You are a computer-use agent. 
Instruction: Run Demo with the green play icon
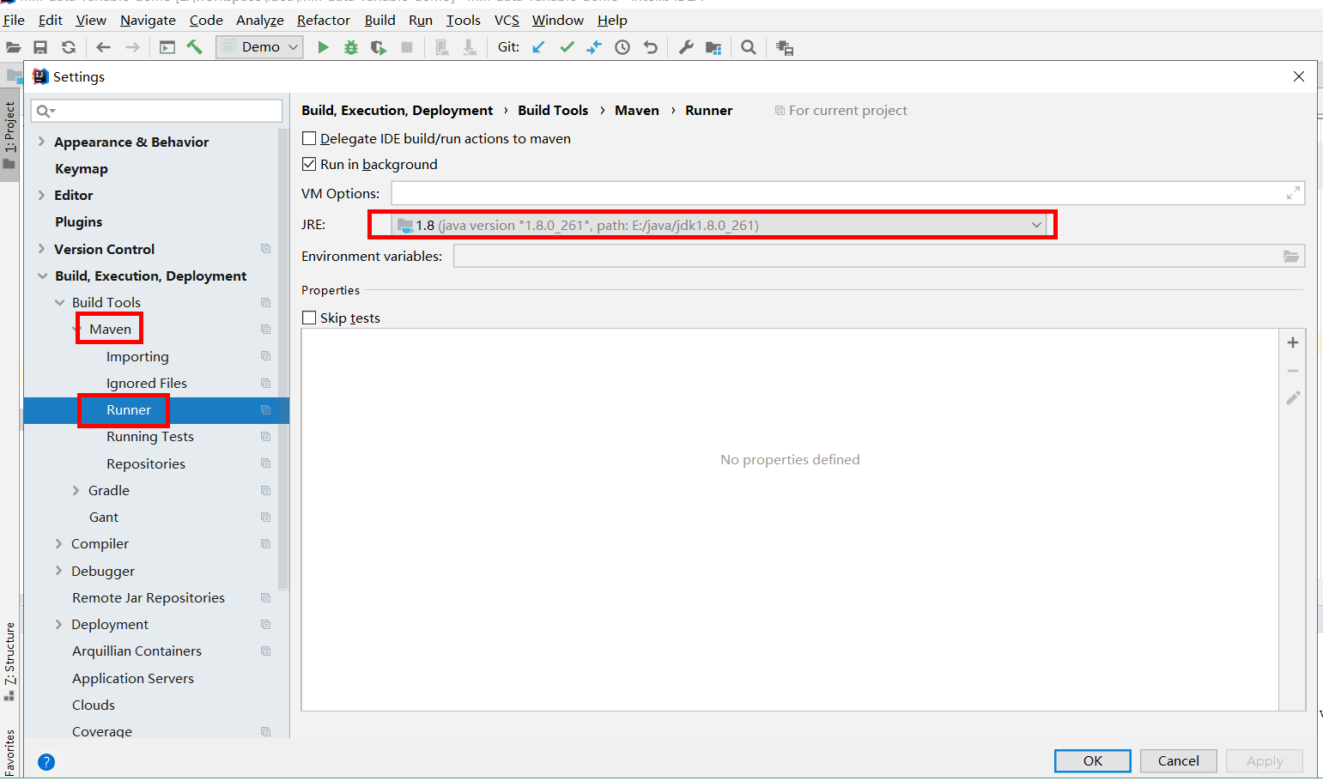[x=324, y=47]
